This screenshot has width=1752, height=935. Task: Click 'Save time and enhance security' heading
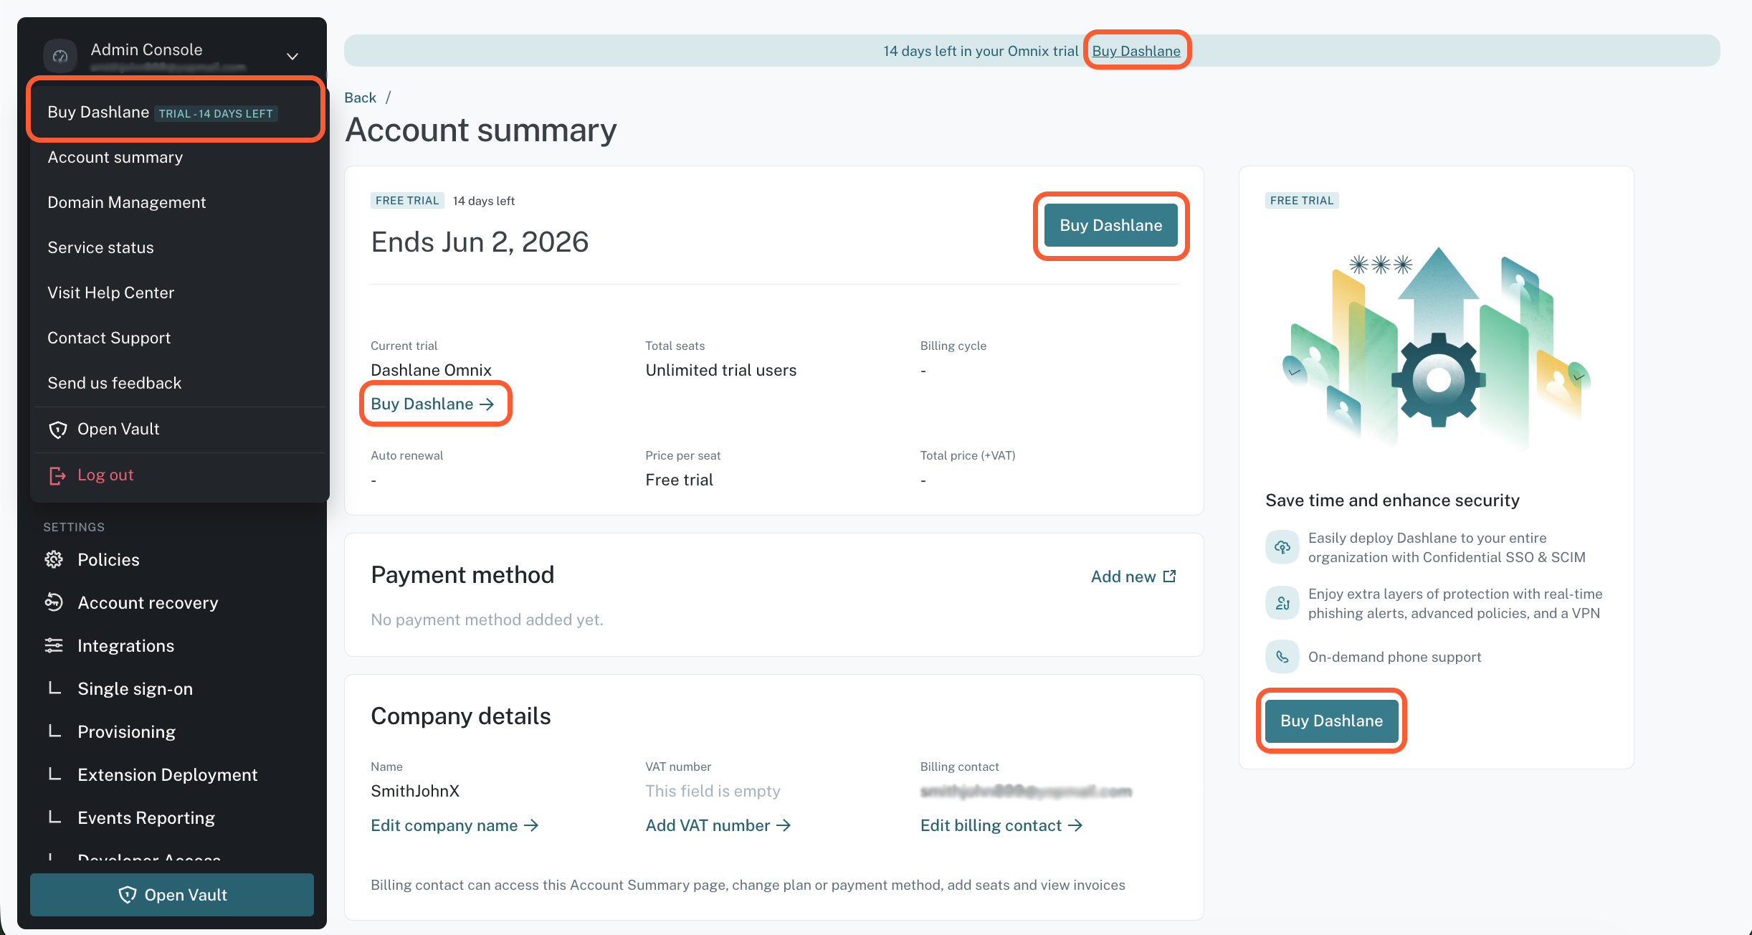click(x=1392, y=500)
